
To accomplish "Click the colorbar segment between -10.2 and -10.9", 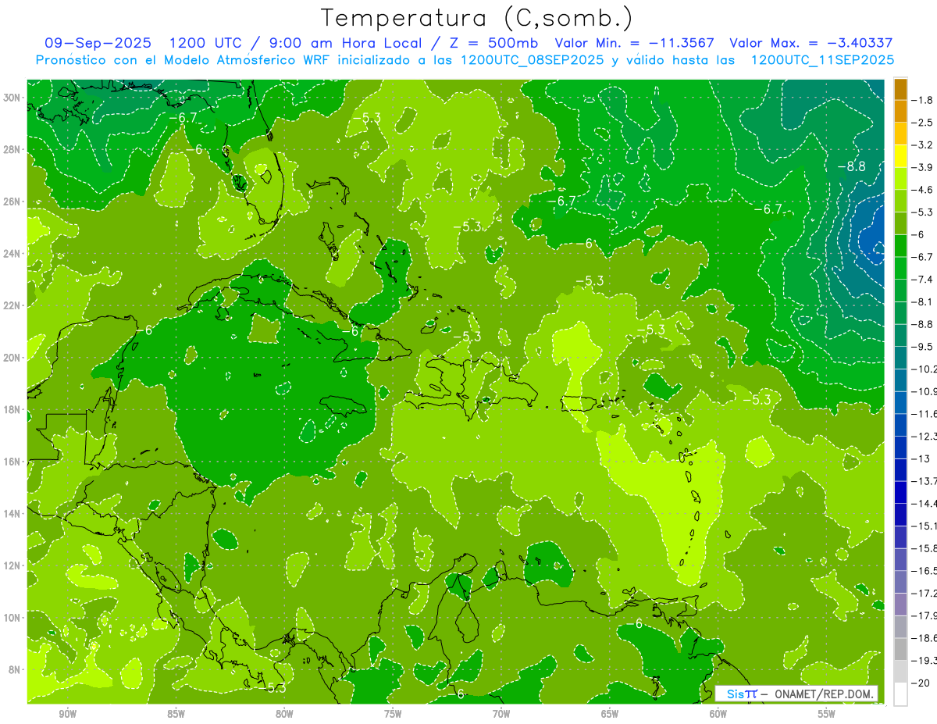I will tap(900, 380).
